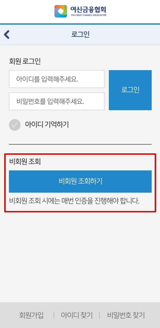The height and width of the screenshot is (328, 160).
Task: Focus the 아이디를 입력해주세요 ID field
Action: 57,79
